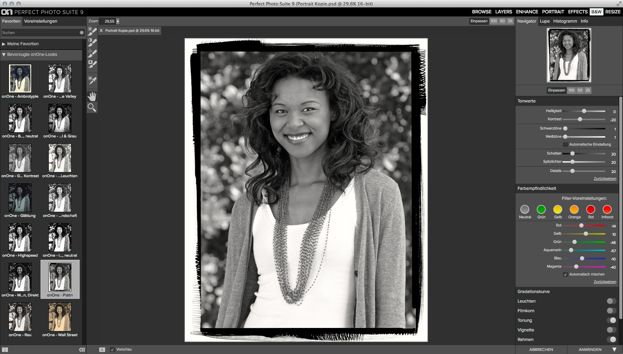The width and height of the screenshot is (623, 354).
Task: Open the Lupe tab
Action: click(x=545, y=21)
